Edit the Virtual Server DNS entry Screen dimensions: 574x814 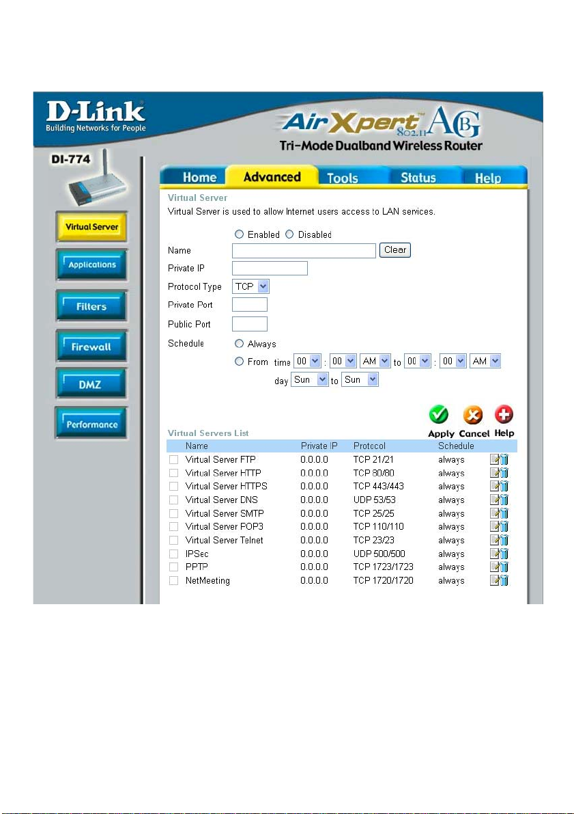click(495, 500)
